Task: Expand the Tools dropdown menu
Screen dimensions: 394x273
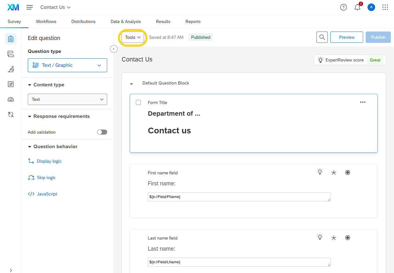Action: pos(133,37)
